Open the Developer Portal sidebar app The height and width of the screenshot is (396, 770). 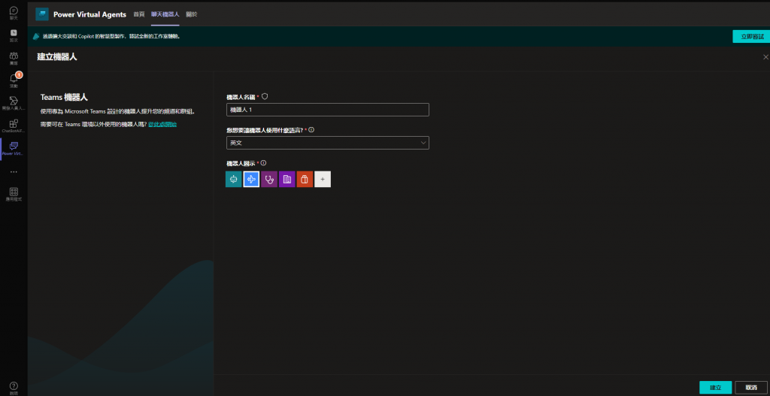(x=14, y=102)
